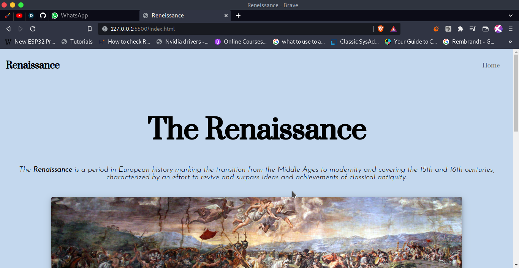Reload the current page
The width and height of the screenshot is (519, 268).
(33, 28)
